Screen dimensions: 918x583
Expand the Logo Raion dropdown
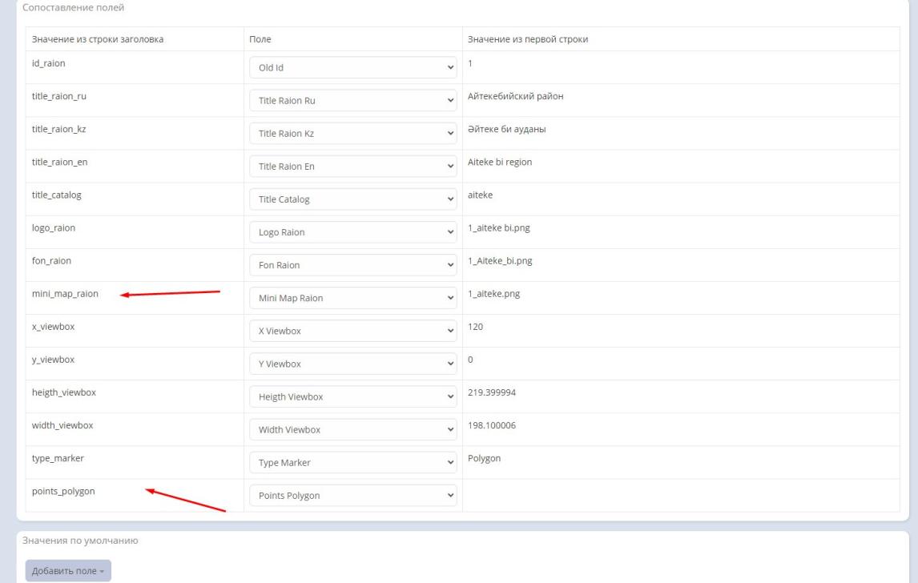pyautogui.click(x=352, y=232)
